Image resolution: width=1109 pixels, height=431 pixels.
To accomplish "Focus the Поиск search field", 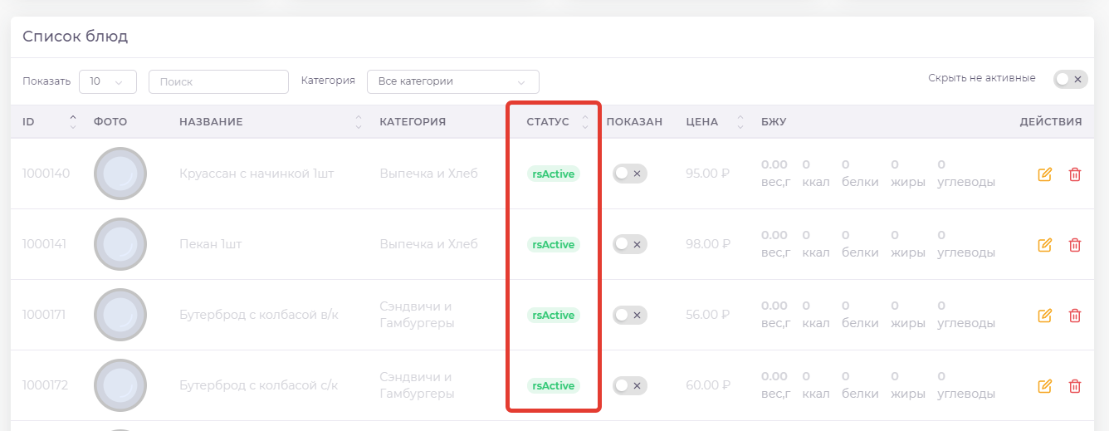I will pos(218,81).
